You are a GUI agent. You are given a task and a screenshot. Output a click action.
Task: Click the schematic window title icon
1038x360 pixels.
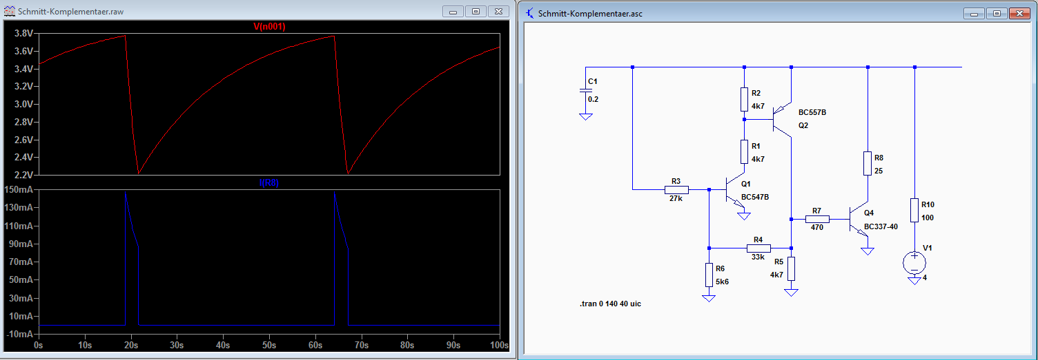(x=529, y=12)
